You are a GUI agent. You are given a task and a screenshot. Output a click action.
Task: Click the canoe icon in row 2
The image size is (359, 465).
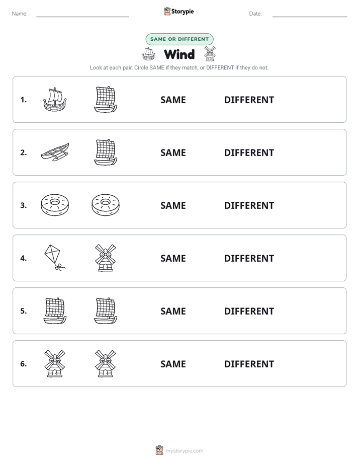(55, 152)
